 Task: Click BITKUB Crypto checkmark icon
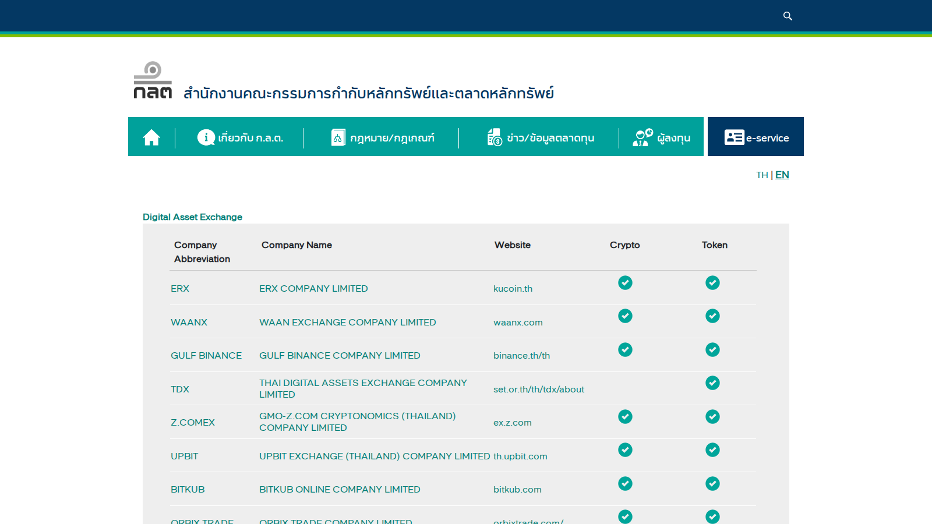625,483
